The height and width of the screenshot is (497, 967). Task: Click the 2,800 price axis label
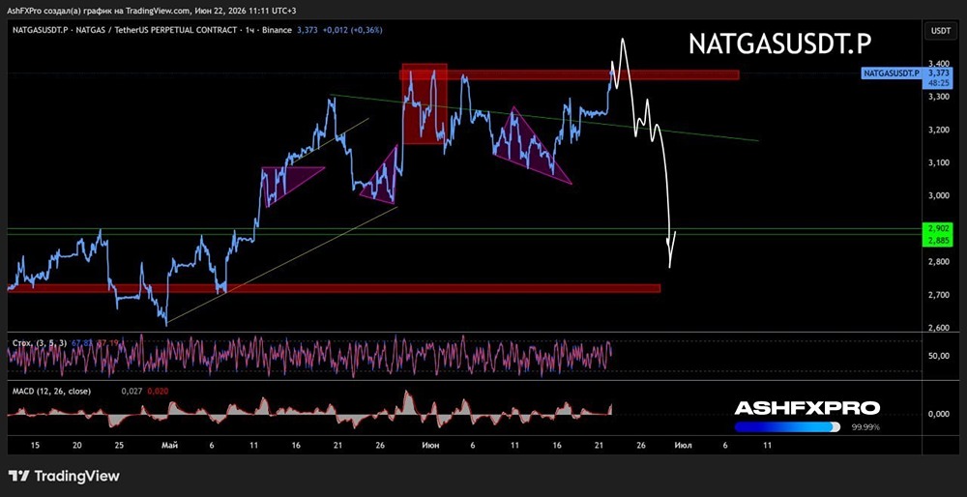coord(937,261)
